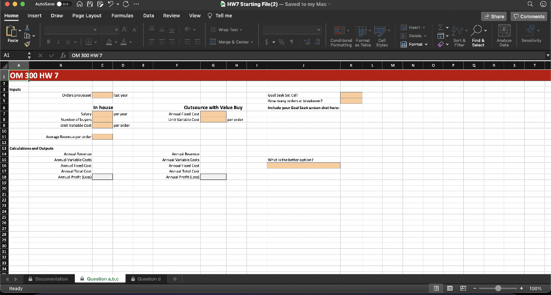Switch to the Formulas tab
The height and width of the screenshot is (295, 551).
(x=122, y=16)
